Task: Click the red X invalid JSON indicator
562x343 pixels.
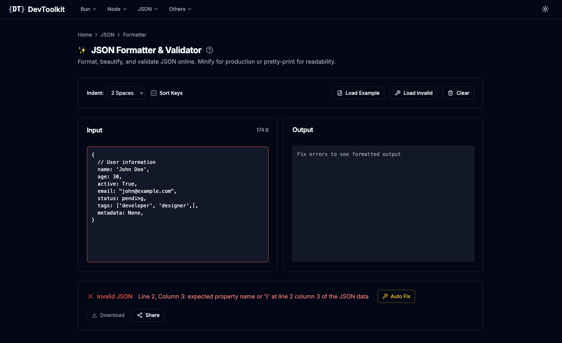Action: click(x=90, y=296)
